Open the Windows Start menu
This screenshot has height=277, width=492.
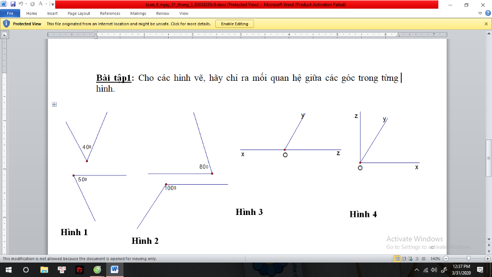point(9,270)
